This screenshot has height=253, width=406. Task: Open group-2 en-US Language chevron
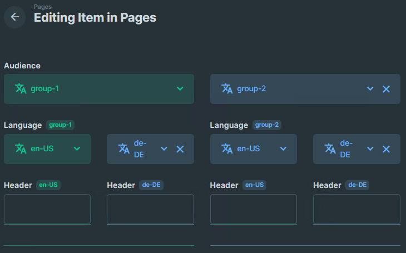[x=283, y=148]
